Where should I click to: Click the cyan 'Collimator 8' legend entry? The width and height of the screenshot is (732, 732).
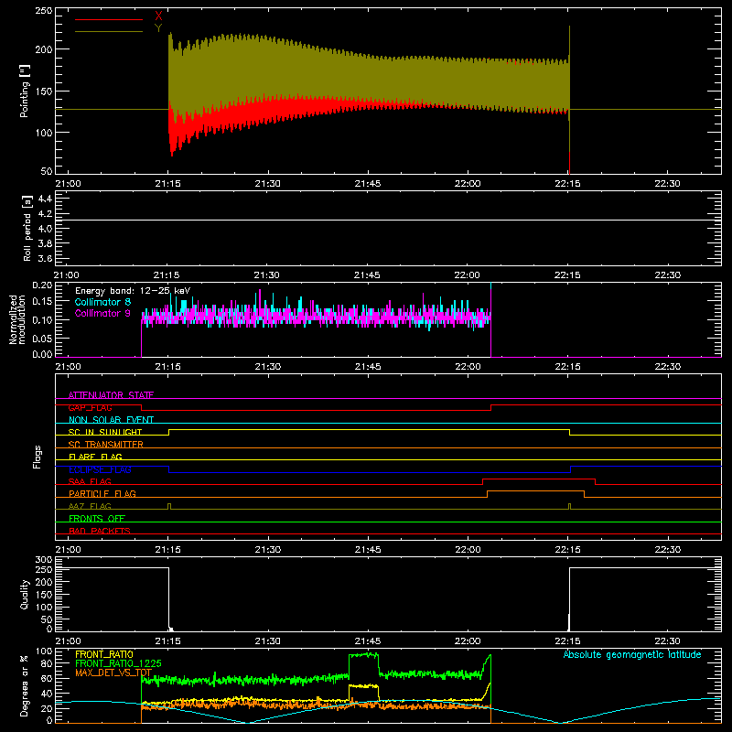[x=102, y=302]
